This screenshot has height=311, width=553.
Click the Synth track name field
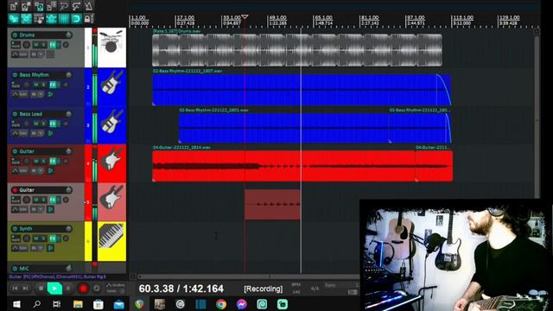[41, 228]
